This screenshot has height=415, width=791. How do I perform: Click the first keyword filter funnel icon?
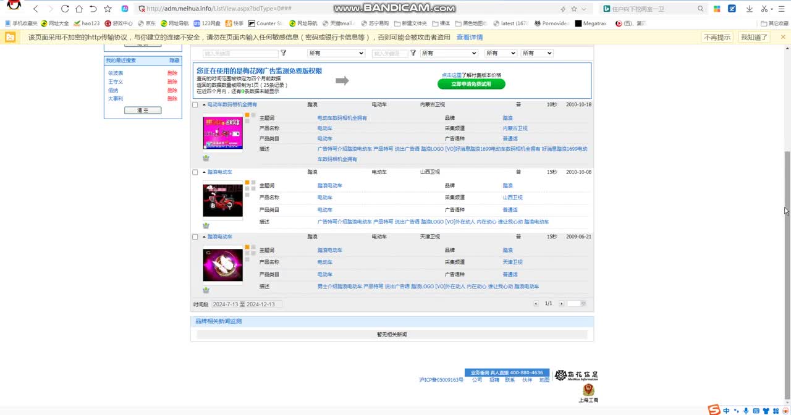click(284, 53)
